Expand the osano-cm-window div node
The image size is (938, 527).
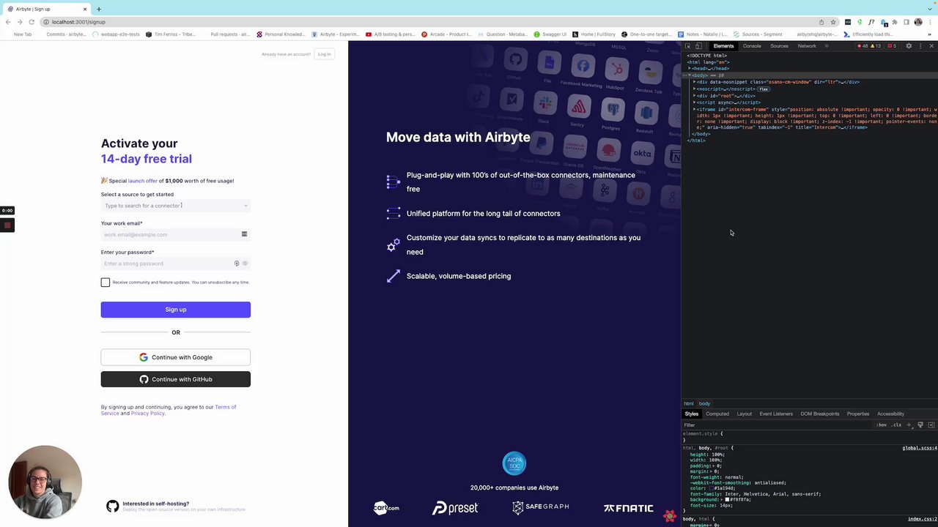pos(694,82)
